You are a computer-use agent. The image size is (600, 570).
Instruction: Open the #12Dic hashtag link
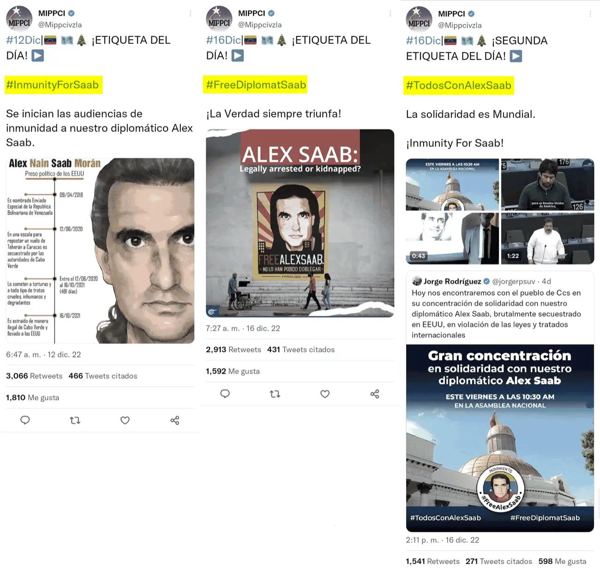tap(23, 40)
